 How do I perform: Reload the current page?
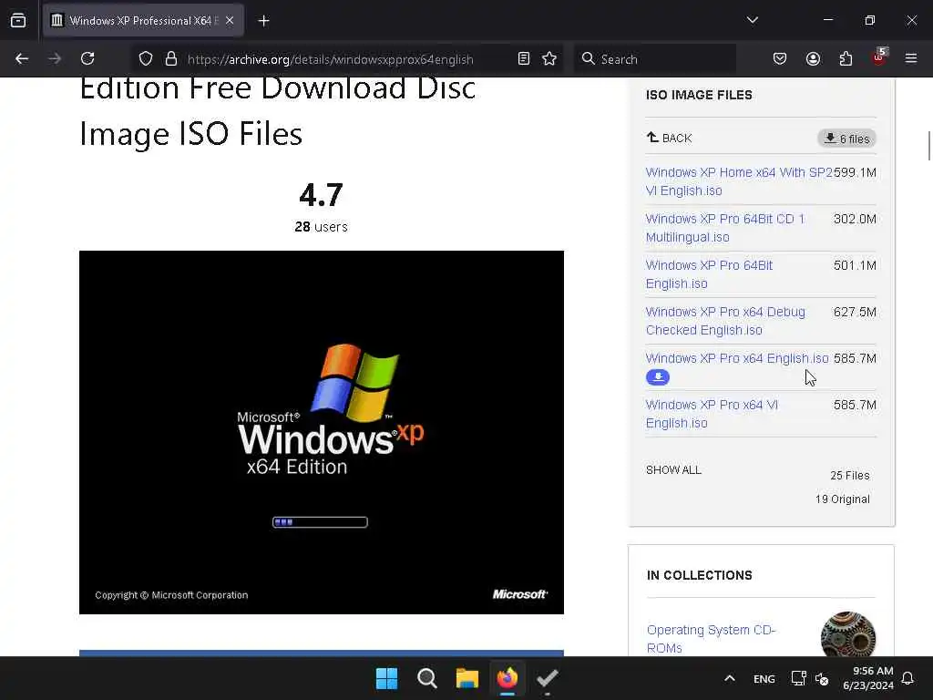click(x=88, y=58)
